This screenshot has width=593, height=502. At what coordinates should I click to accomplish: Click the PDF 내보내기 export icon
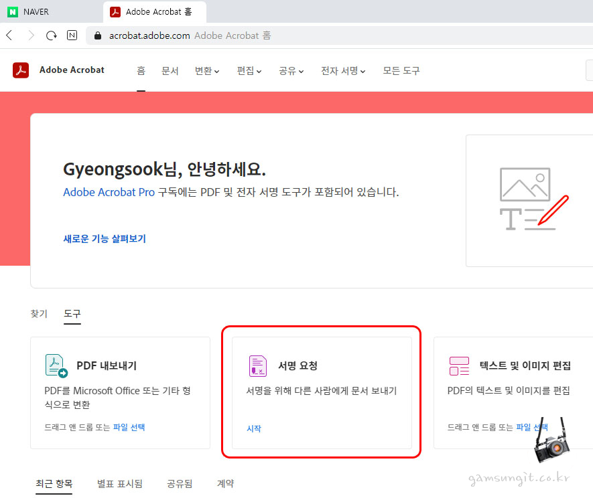click(56, 365)
